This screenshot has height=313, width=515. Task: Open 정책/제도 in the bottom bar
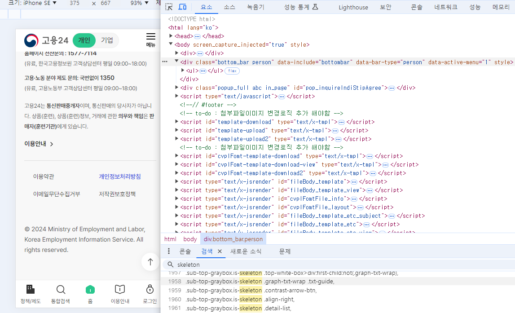coord(31,294)
